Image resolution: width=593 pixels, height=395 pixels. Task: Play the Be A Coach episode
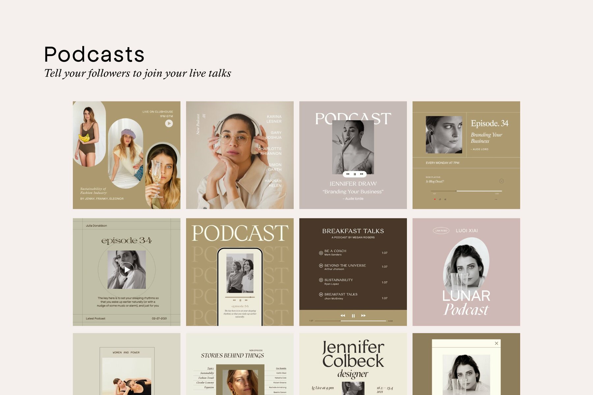pyautogui.click(x=321, y=253)
